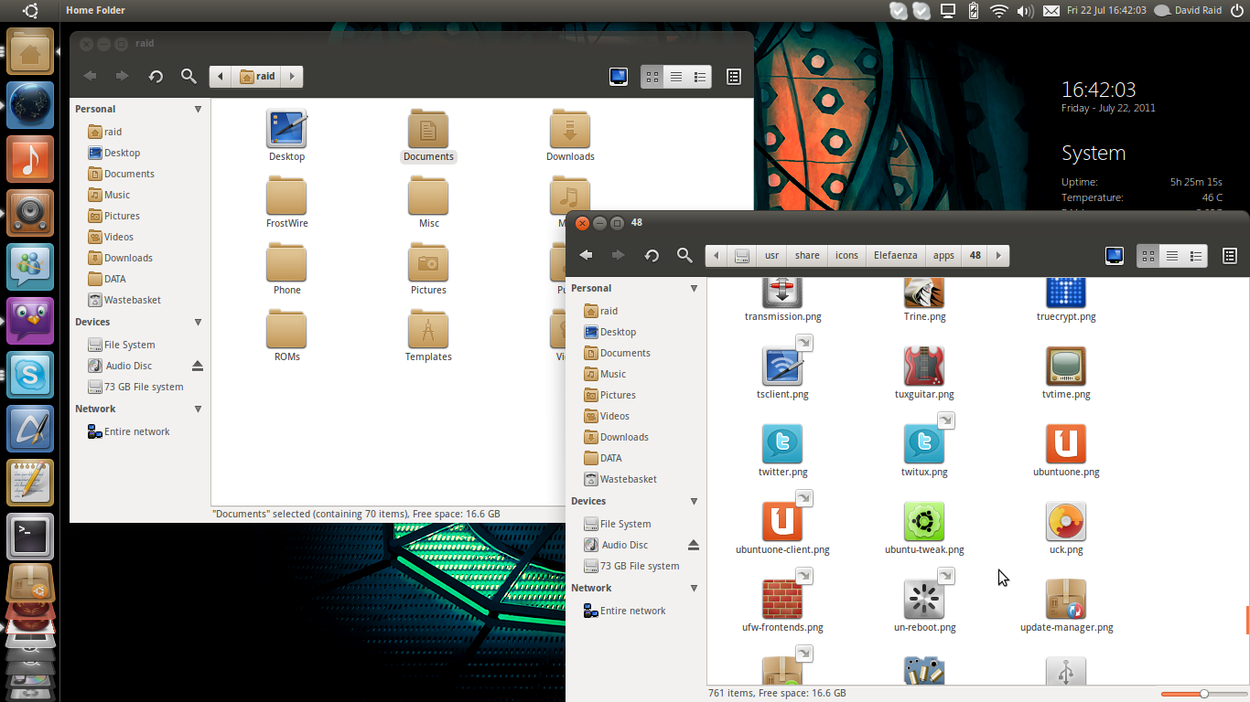Eject the Audio Disc in raid window
The width and height of the screenshot is (1250, 702).
[x=198, y=366]
